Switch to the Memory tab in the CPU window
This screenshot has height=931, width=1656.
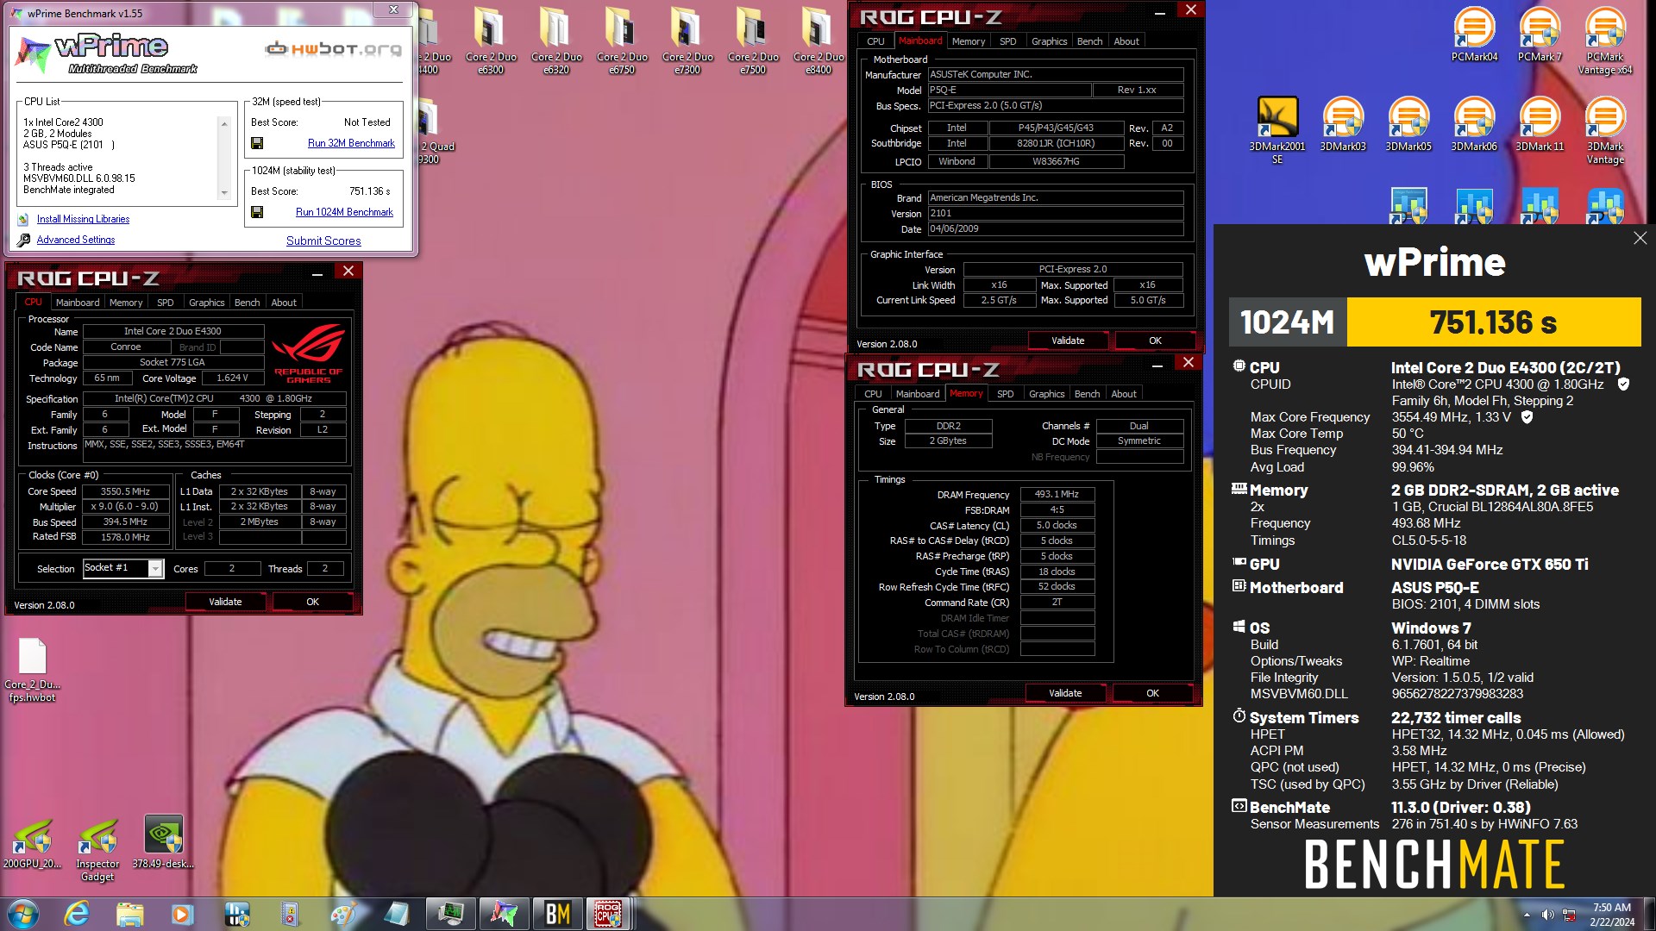click(x=126, y=303)
